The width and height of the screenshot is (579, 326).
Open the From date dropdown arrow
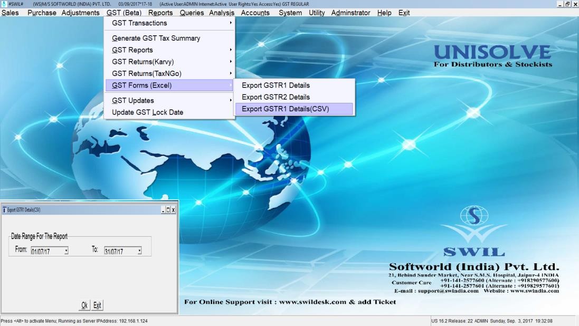click(66, 251)
